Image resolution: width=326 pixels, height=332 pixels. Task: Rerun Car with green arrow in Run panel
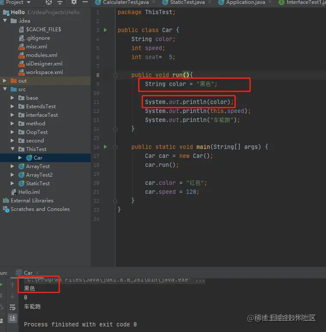(x=1, y=285)
